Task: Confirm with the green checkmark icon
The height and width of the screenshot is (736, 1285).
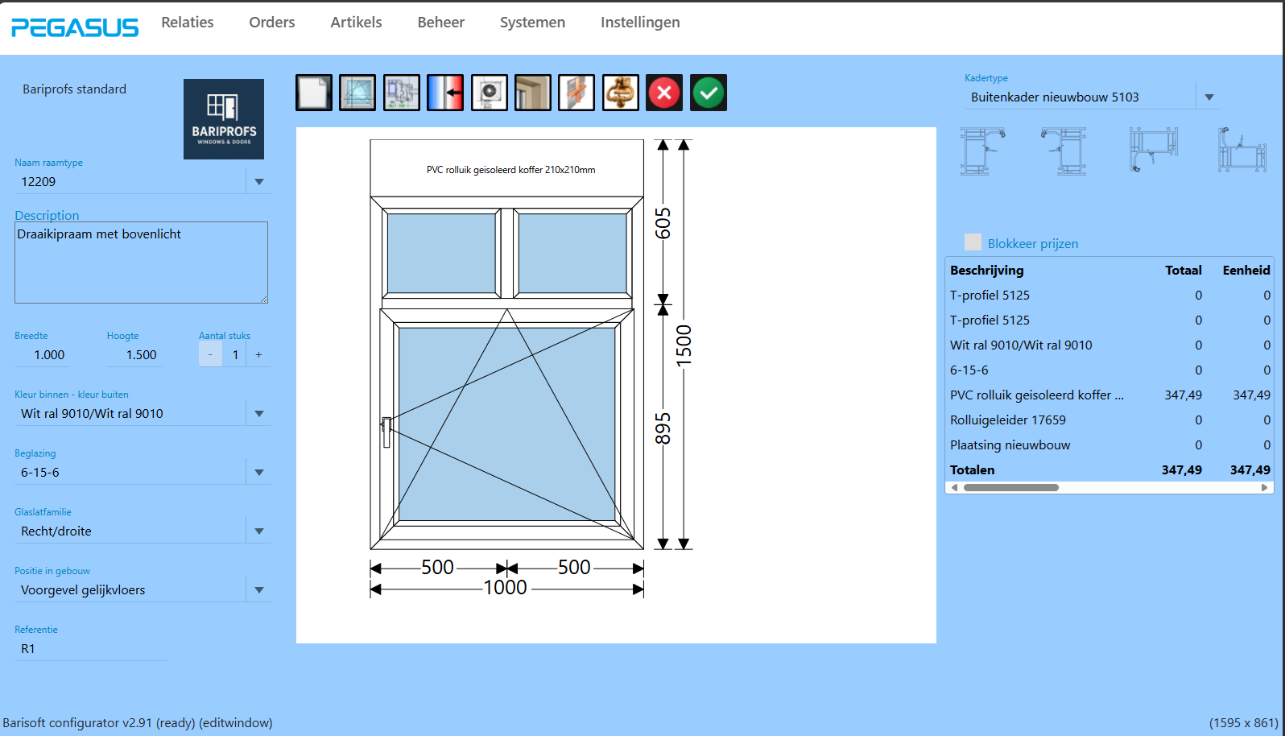Action: pyautogui.click(x=709, y=93)
